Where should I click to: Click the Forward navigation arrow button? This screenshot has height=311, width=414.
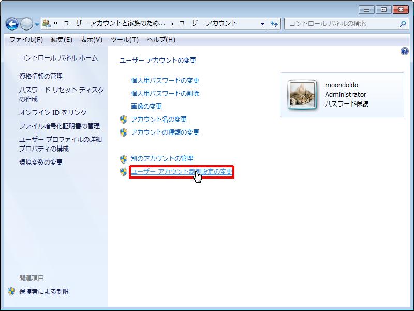tap(26, 24)
